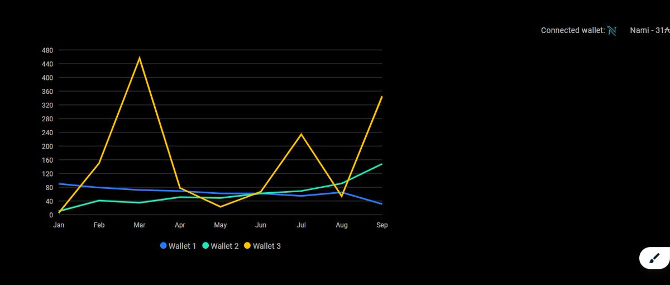
Task: Click the Wallet 2 legend label
Action: click(224, 246)
